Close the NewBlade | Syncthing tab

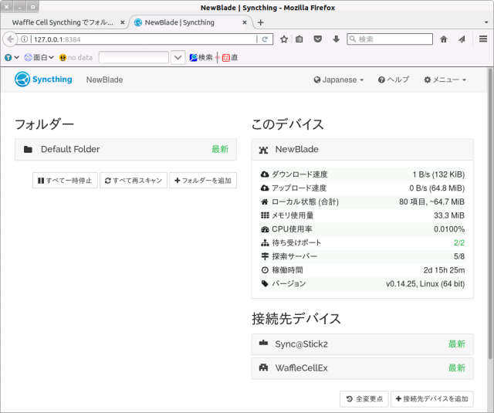coord(245,22)
